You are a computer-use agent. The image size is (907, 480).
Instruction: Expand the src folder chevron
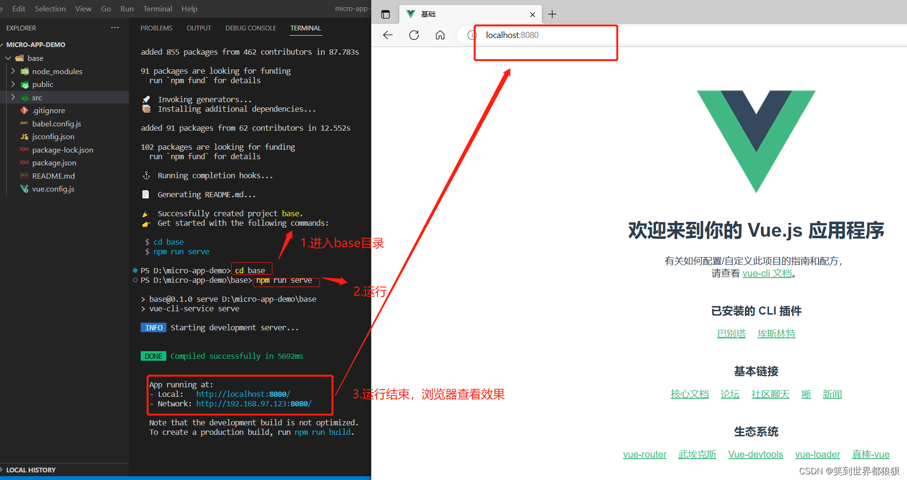pos(13,97)
